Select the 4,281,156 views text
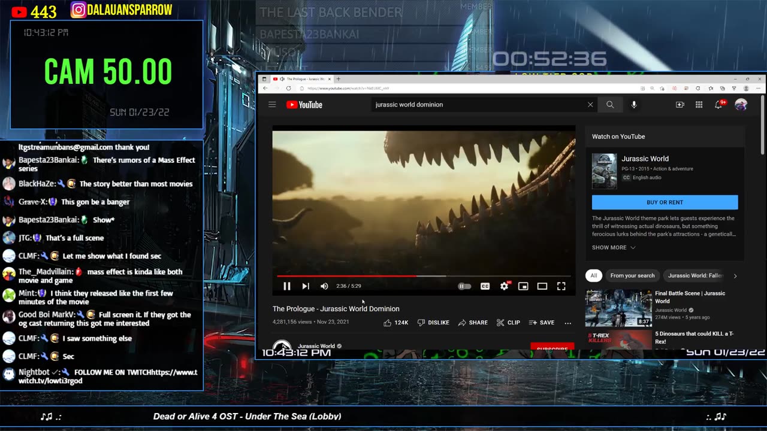Screen dimensions: 767x431 (x=292, y=322)
